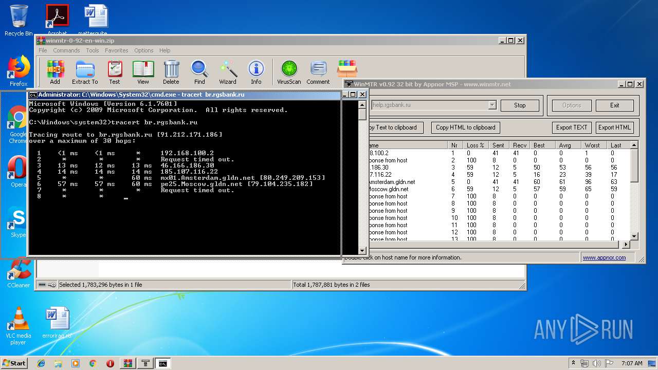Click WinMTR horizontal scroll right arrow
The image size is (658, 370).
[626, 244]
